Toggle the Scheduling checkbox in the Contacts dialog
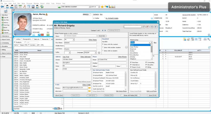This screenshot has width=211, height=114. (146, 63)
